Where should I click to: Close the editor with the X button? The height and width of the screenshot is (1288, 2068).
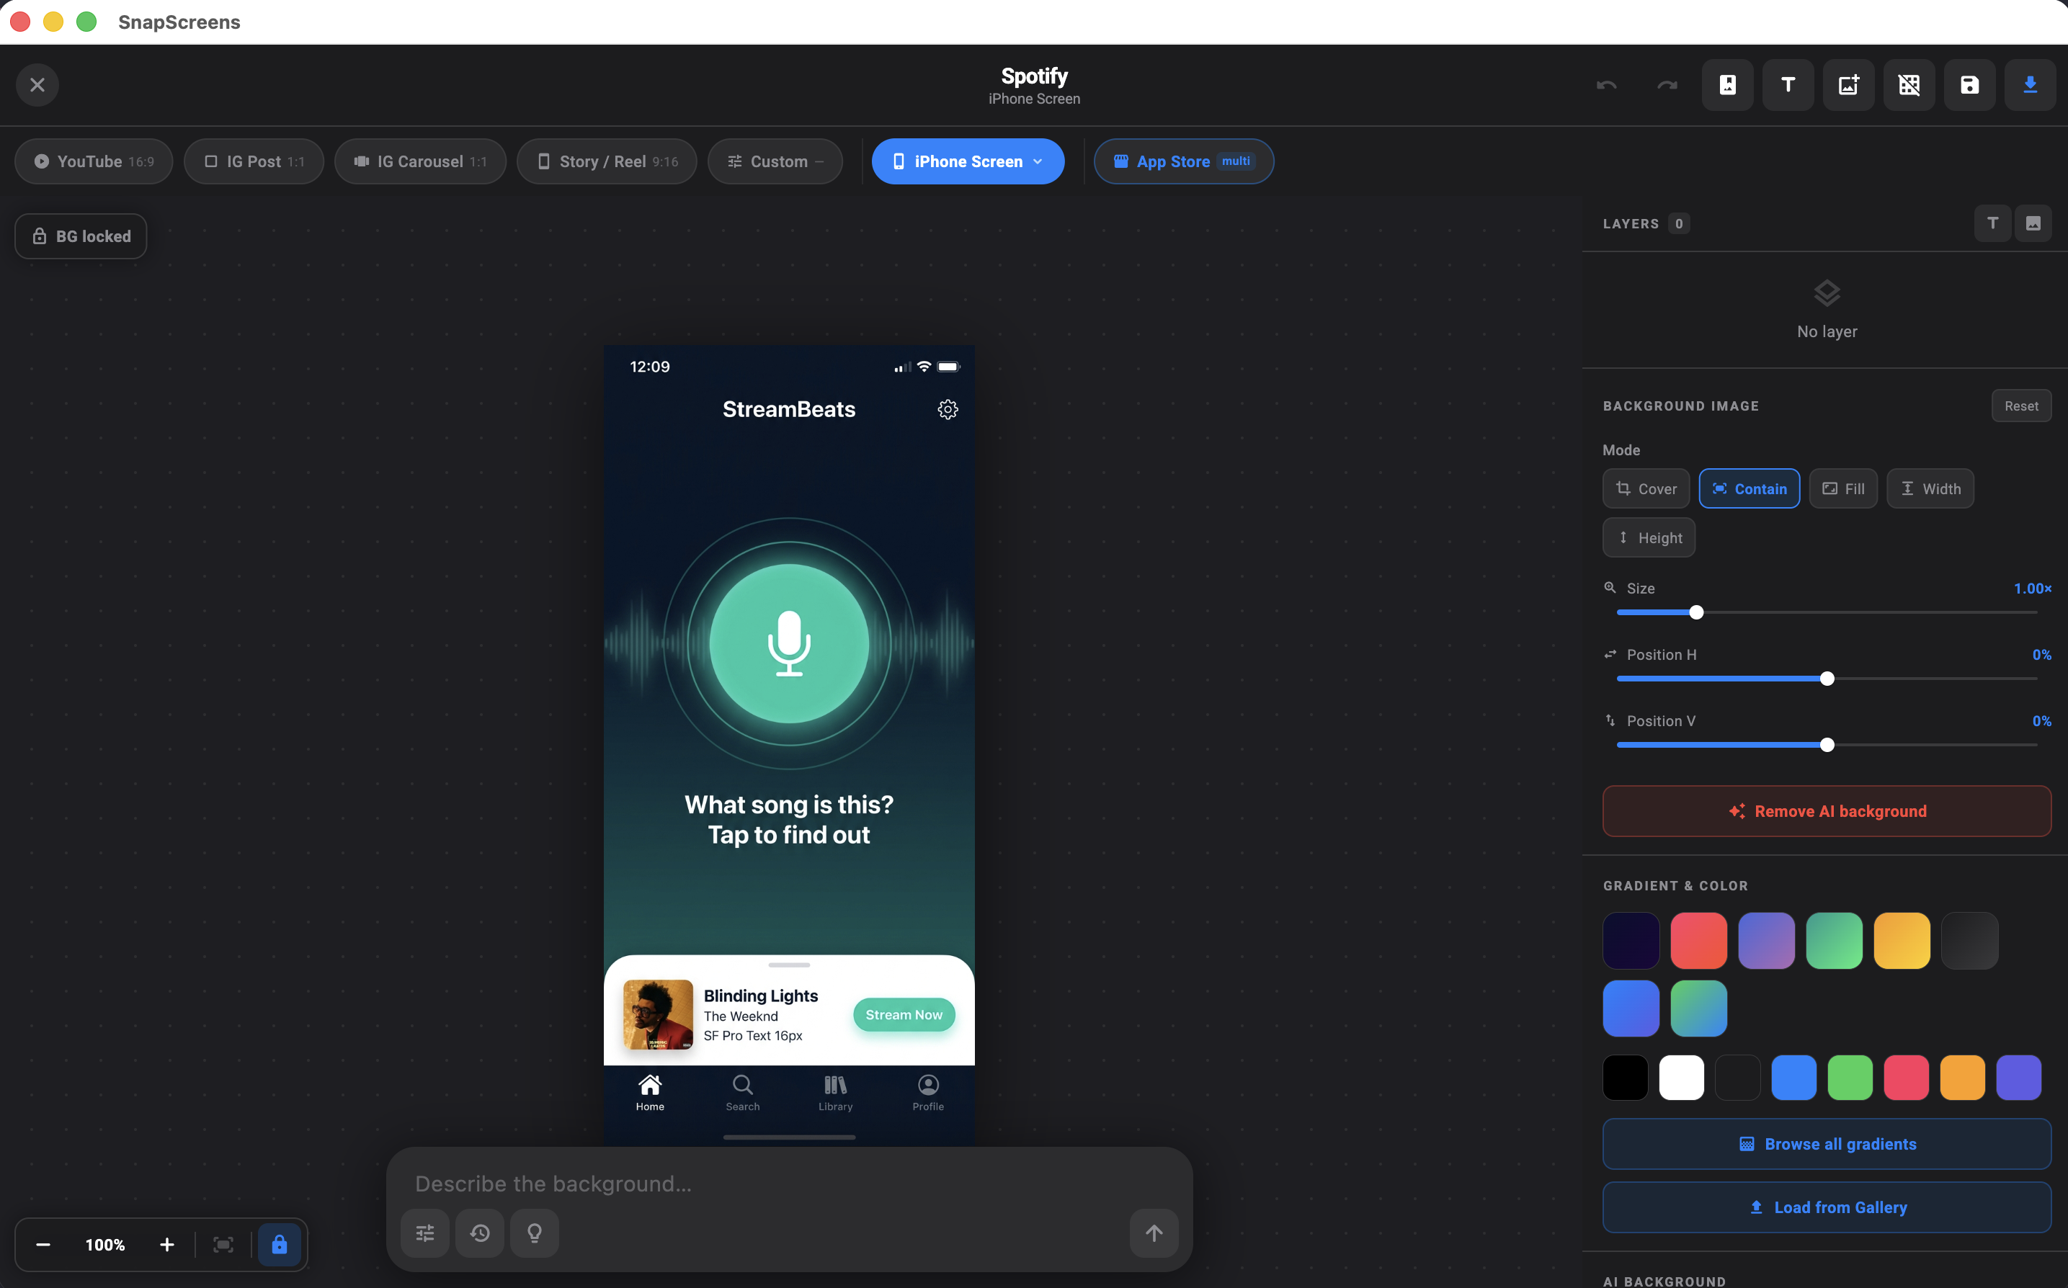(37, 85)
